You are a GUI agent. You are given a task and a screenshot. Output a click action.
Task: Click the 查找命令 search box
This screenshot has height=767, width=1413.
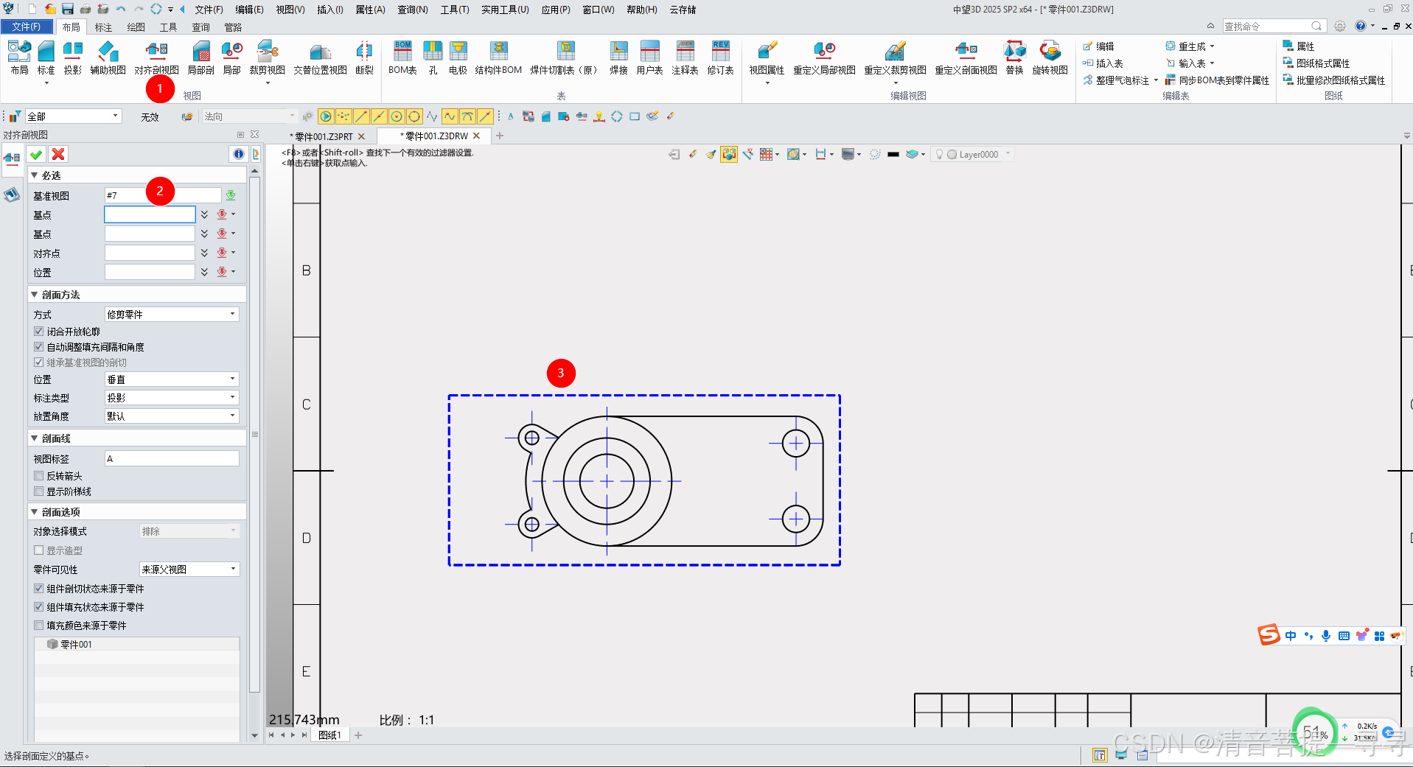tap(1274, 26)
